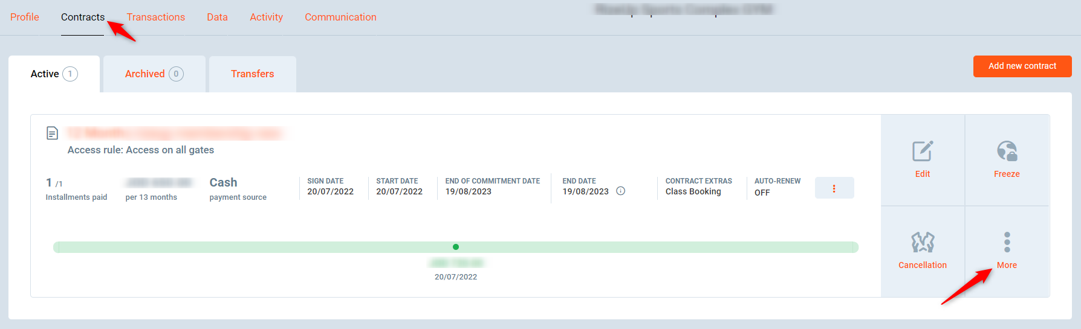The height and width of the screenshot is (329, 1081).
Task: Open the three-dot menu beside Auto-Renew
Action: (834, 188)
